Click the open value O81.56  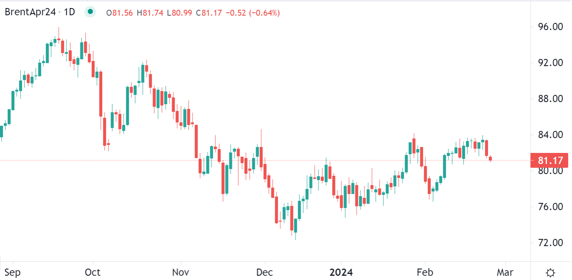[120, 13]
